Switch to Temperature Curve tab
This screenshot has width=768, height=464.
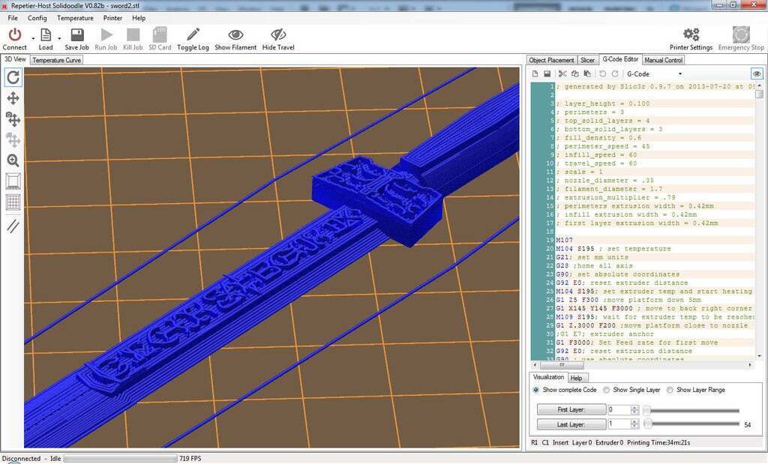click(x=56, y=60)
